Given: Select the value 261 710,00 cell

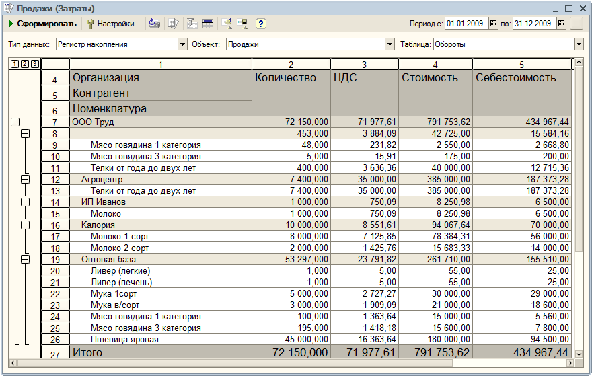Looking at the screenshot, I should (x=435, y=260).
